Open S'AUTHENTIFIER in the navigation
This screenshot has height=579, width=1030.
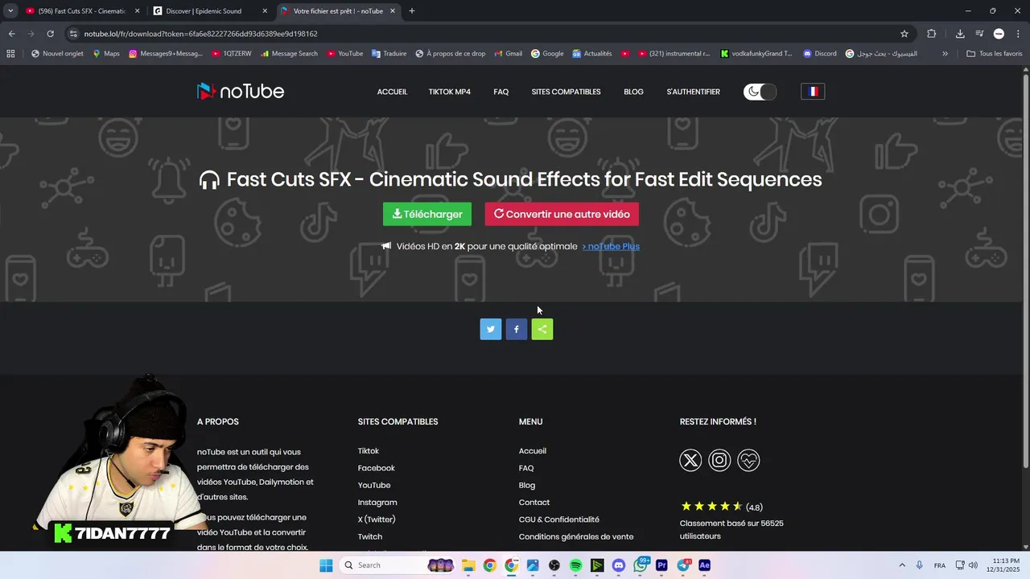point(693,92)
